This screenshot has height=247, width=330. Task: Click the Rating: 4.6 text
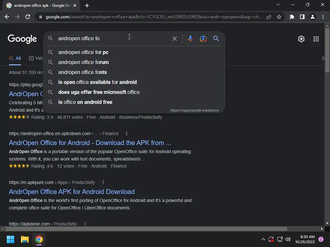click(x=42, y=166)
